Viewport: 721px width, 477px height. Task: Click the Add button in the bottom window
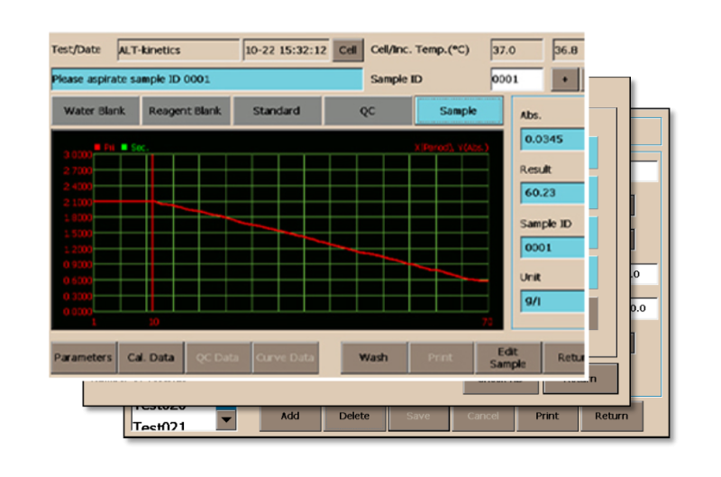click(x=290, y=417)
